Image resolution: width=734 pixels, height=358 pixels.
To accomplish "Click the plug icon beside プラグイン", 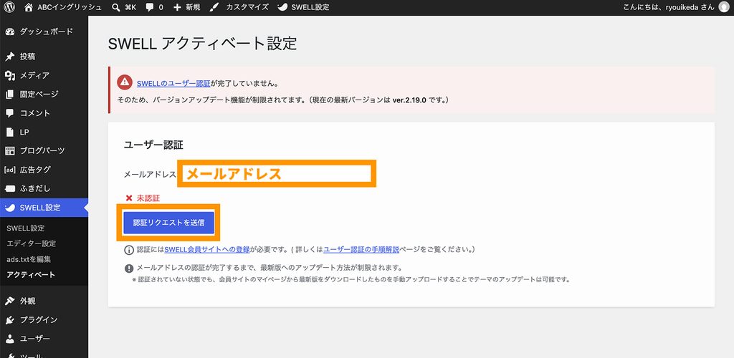I will click(10, 320).
